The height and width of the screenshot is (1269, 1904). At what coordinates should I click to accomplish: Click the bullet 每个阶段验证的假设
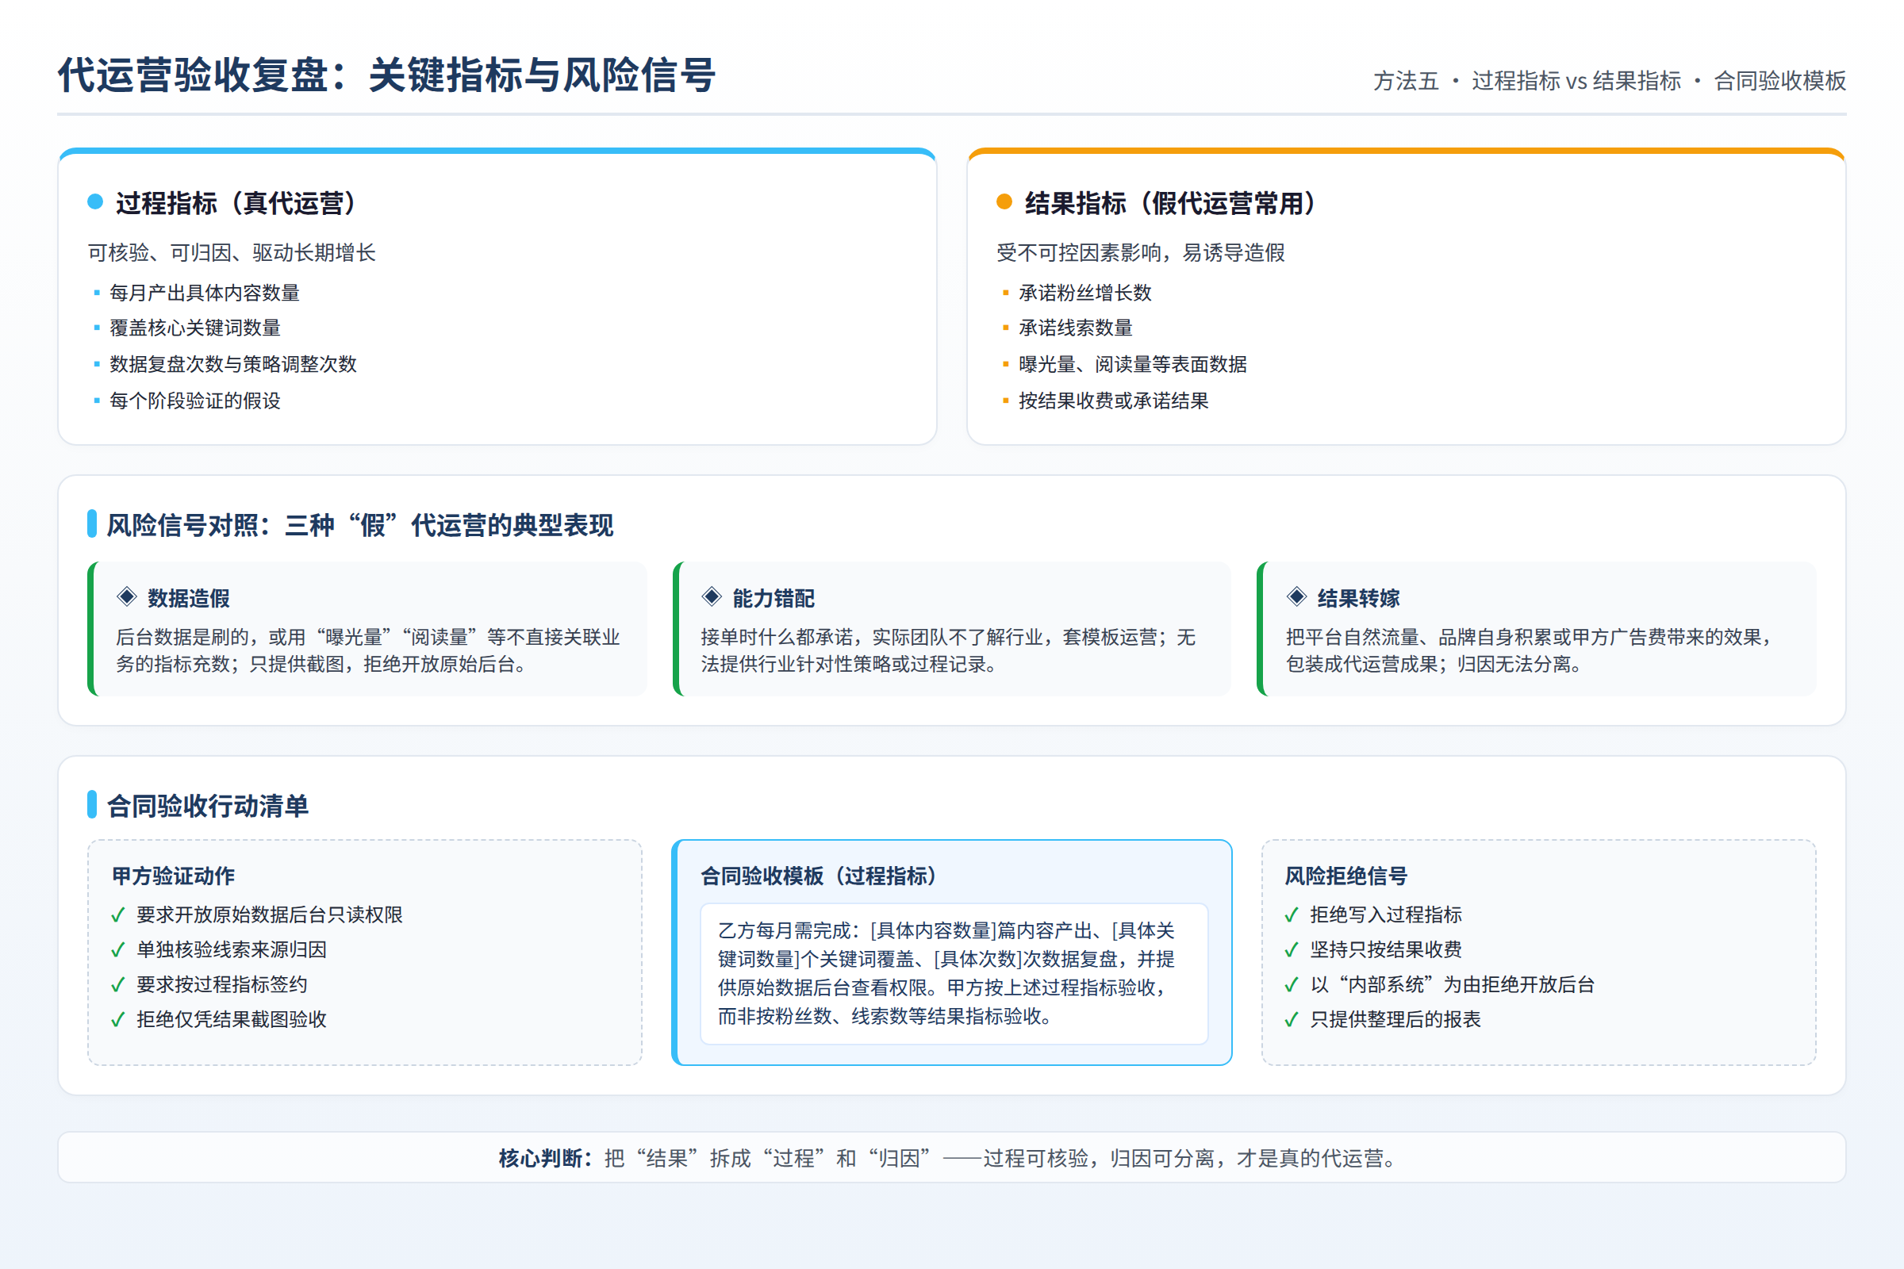(x=195, y=401)
